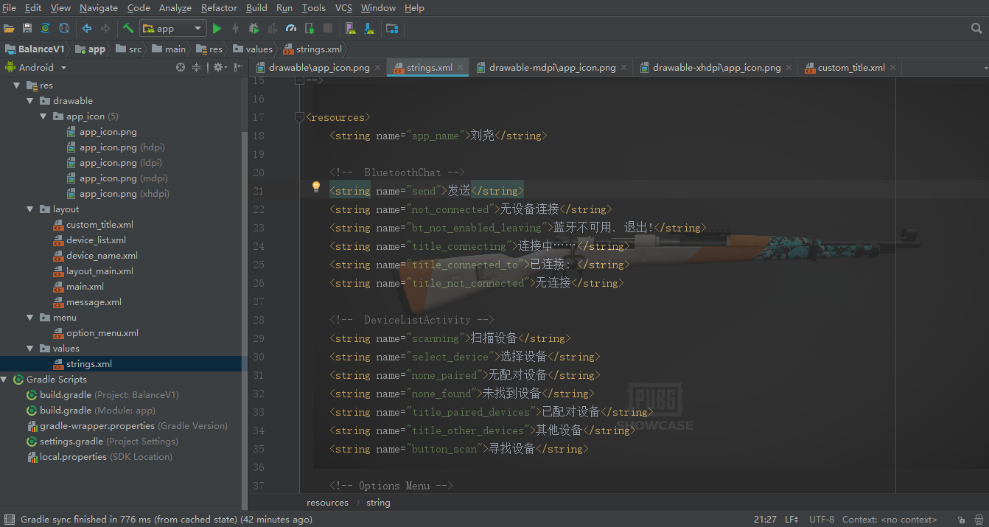Click the intention lightbulb on line 21
The height and width of the screenshot is (527, 989).
pos(316,186)
